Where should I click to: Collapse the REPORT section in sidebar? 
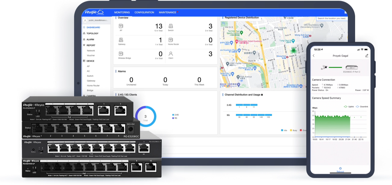pos(91,45)
